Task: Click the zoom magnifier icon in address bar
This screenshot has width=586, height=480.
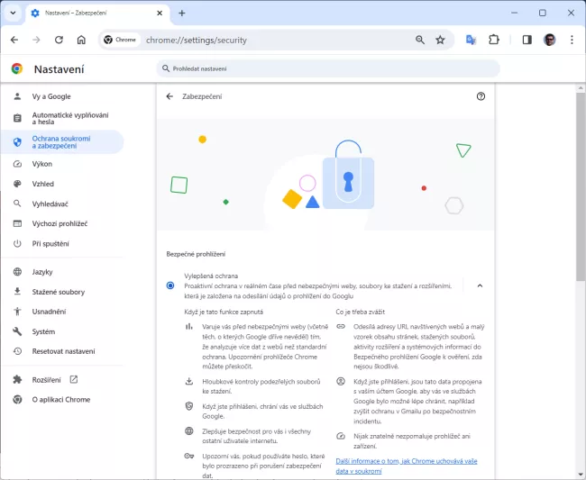Action: (420, 40)
